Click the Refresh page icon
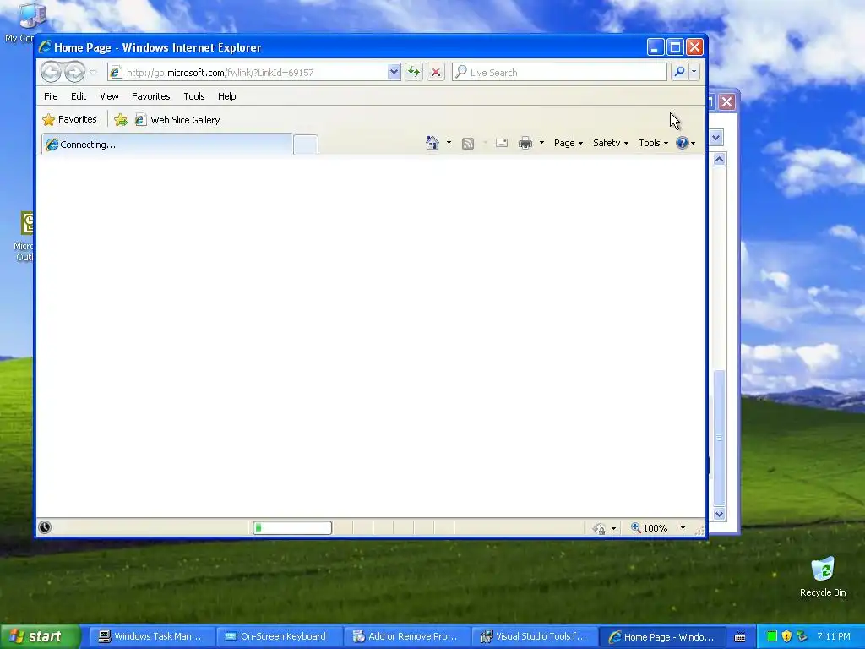The height and width of the screenshot is (649, 865). pos(414,73)
